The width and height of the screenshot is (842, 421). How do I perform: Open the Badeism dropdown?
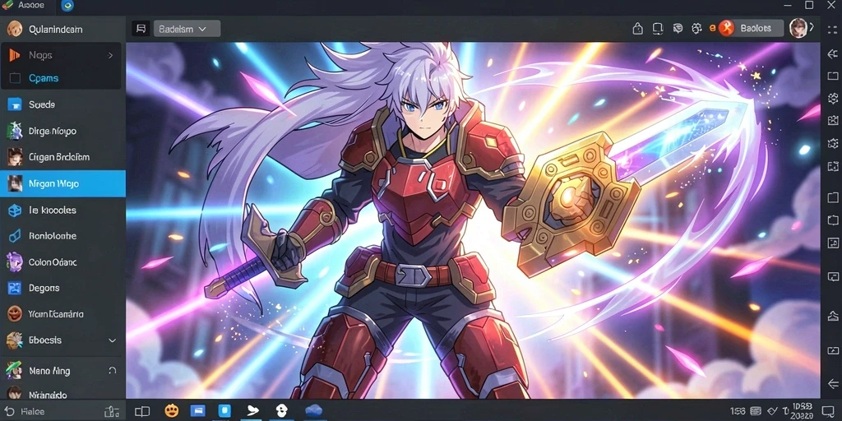point(187,29)
